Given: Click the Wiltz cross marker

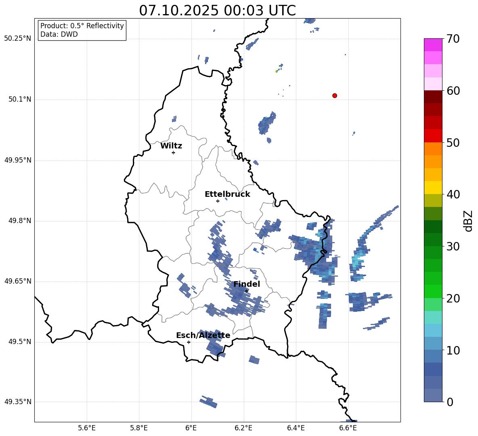Looking at the screenshot, I should (x=174, y=152).
